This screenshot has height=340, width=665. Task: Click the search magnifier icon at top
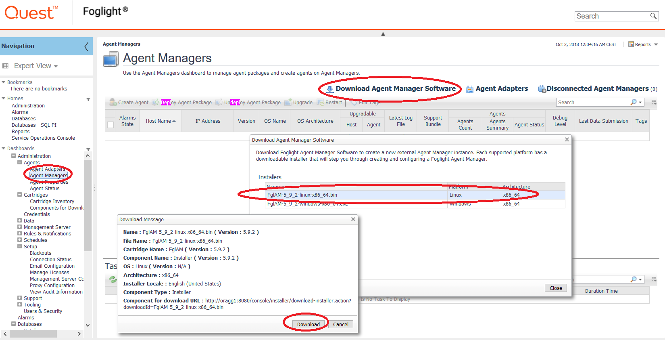pyautogui.click(x=653, y=16)
